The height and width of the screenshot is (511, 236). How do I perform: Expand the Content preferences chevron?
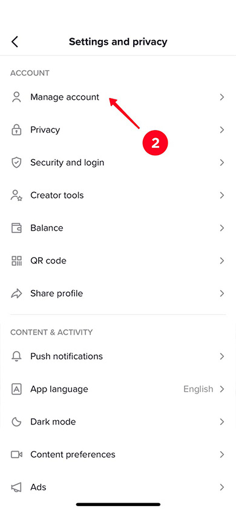tap(222, 454)
